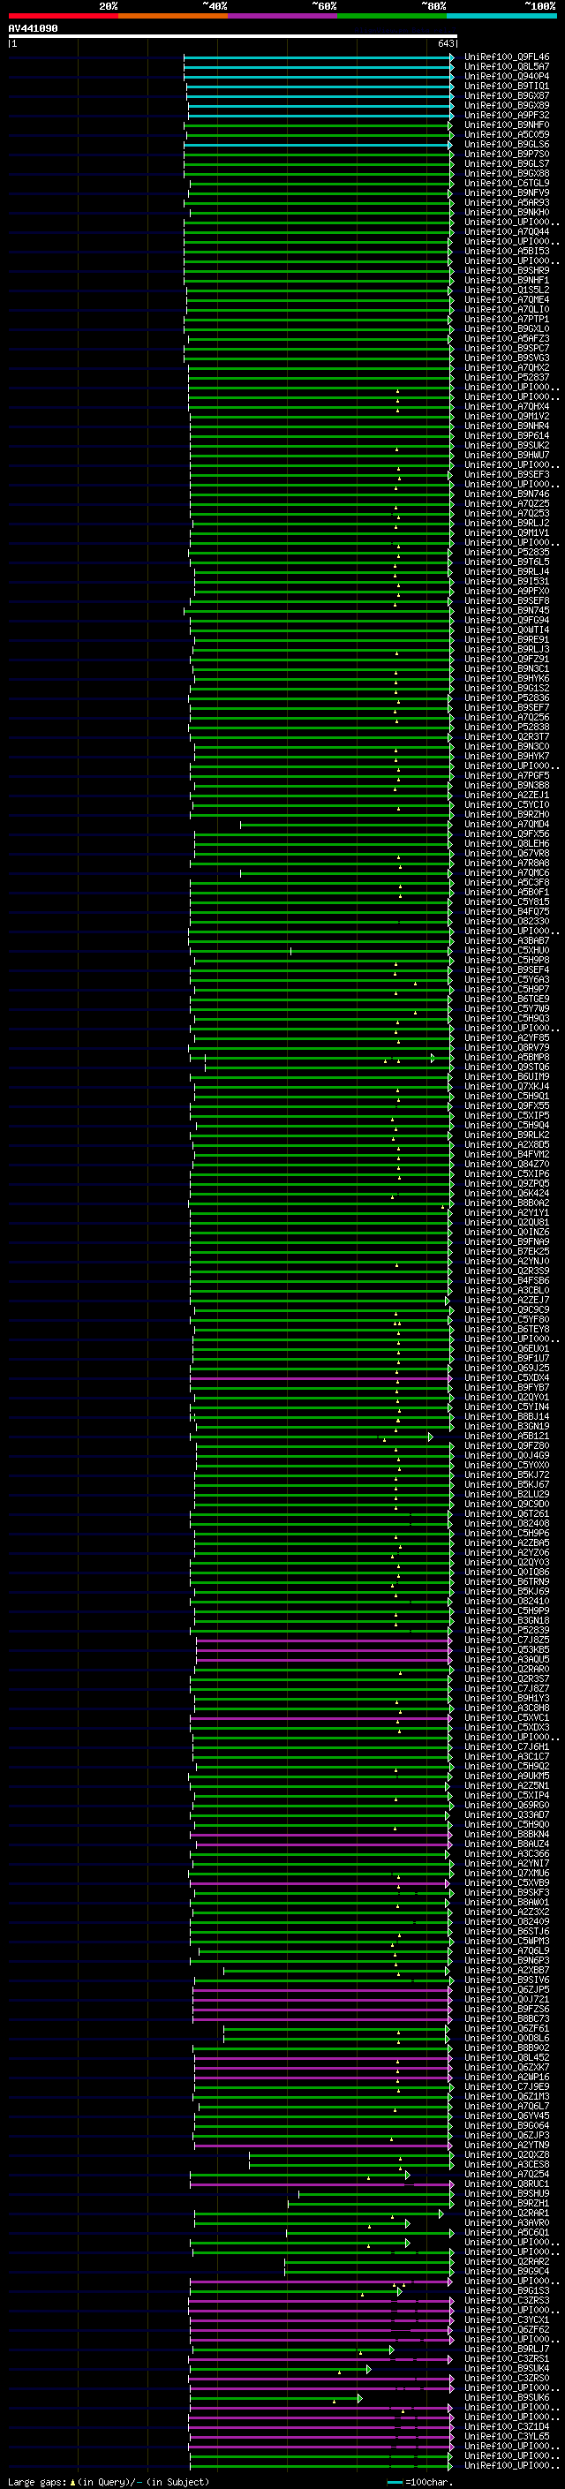
Task: Select UniRef100_Q6ZF61 label
Action: point(507,2028)
